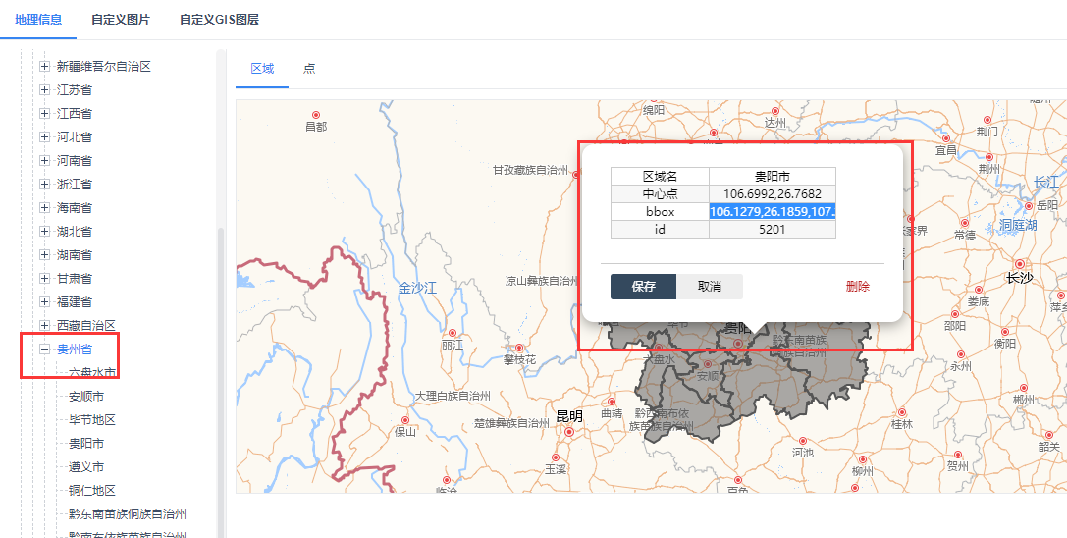Image resolution: width=1067 pixels, height=538 pixels.
Task: Select 西藏自治区 label in the tree
Action: 85,326
